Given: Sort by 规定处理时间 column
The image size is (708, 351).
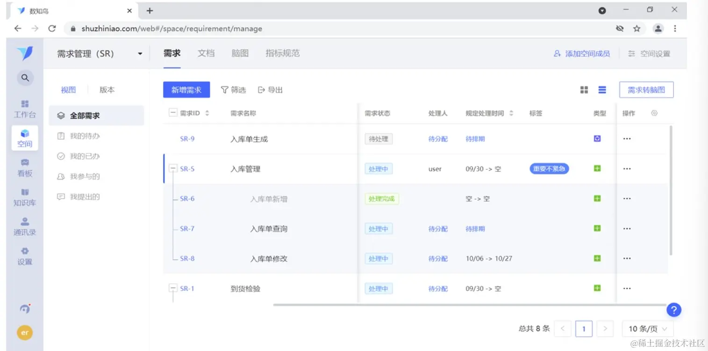Looking at the screenshot, I should (x=511, y=113).
